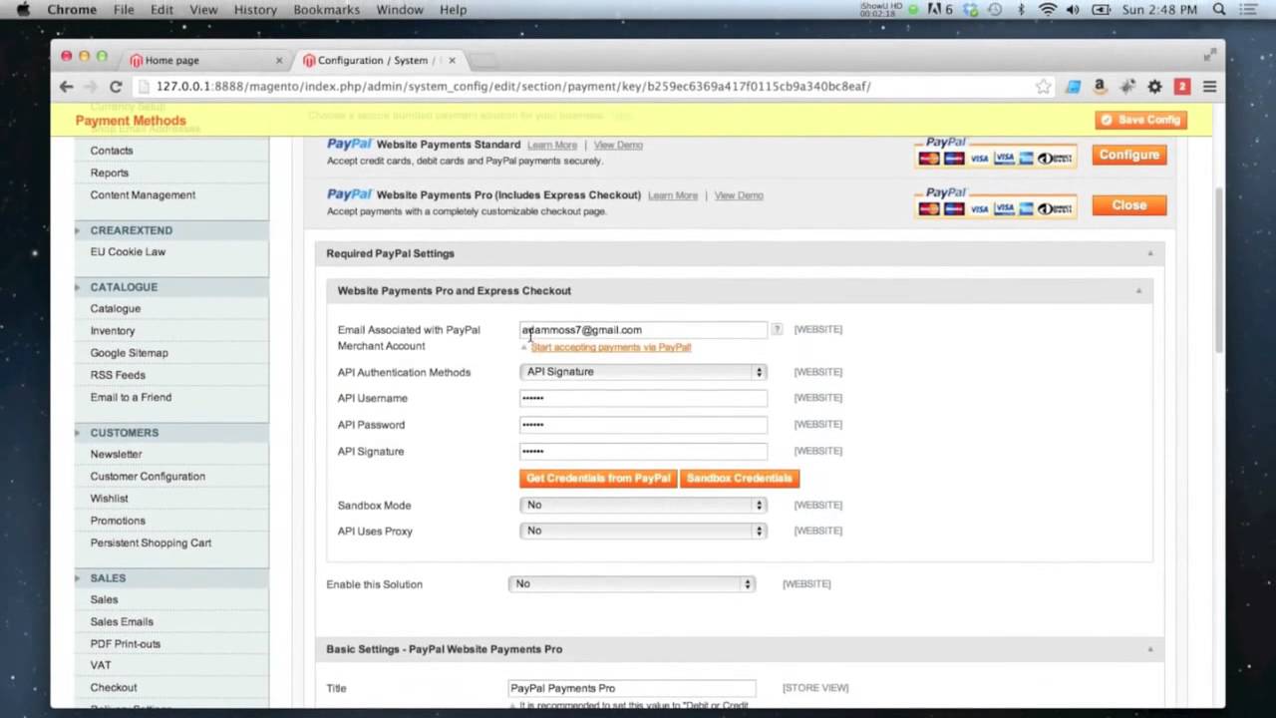
Task: Open the Apple menu
Action: (23, 9)
